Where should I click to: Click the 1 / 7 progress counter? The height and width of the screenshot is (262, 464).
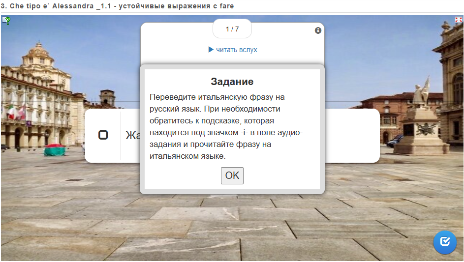click(x=232, y=29)
